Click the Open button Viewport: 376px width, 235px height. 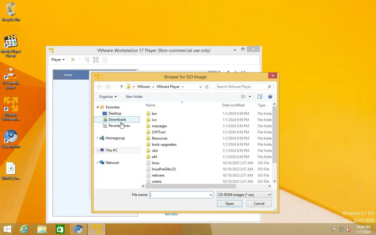(x=230, y=204)
